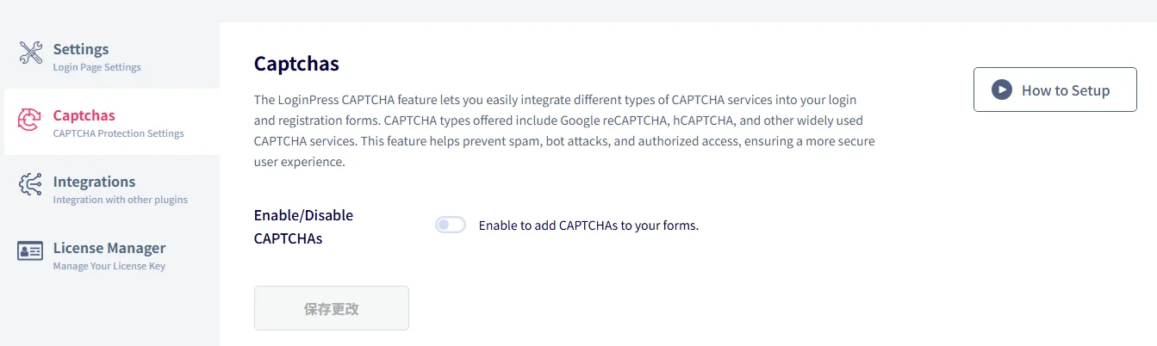The width and height of the screenshot is (1157, 346).
Task: Click the 保存更改 save changes button
Action: tap(331, 308)
